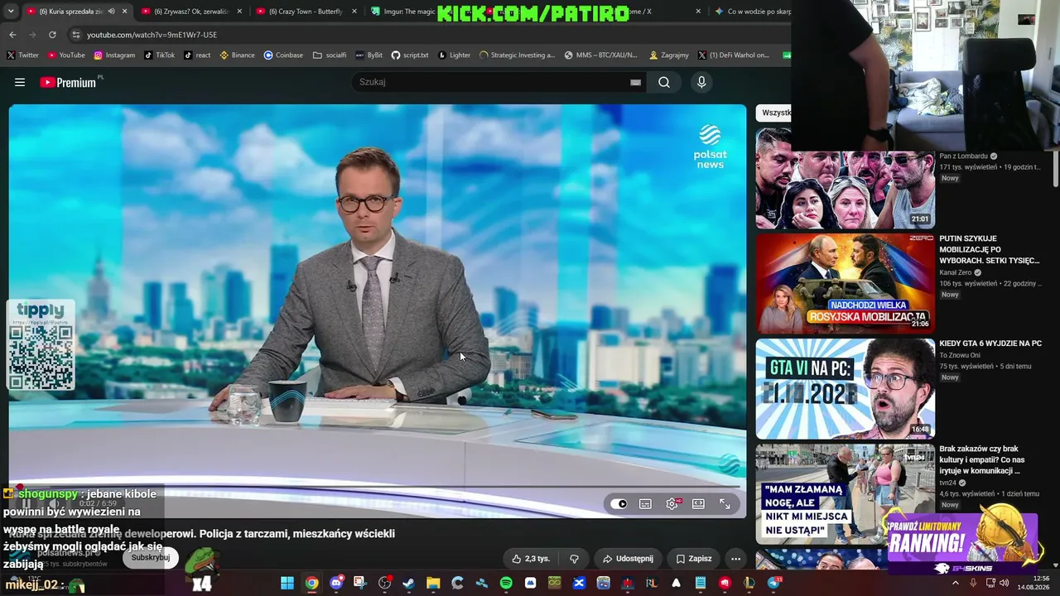Click the address bar URL
The width and height of the screenshot is (1060, 596).
point(152,35)
